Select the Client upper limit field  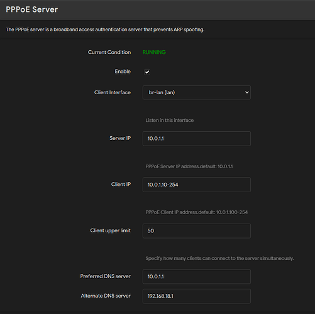tap(197, 231)
